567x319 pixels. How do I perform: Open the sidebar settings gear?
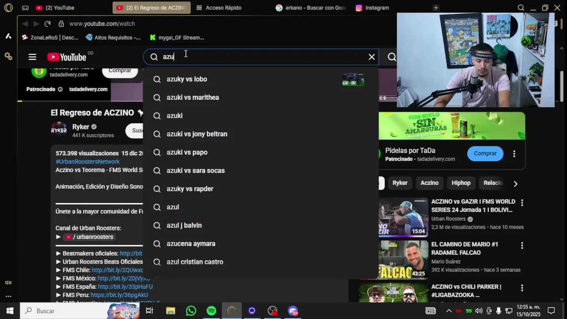click(x=8, y=56)
